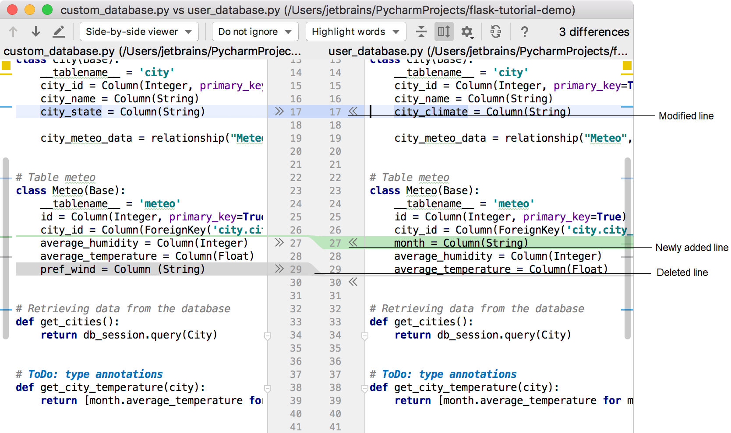Jump to the next difference
Screen dimensions: 731x433
(35, 31)
